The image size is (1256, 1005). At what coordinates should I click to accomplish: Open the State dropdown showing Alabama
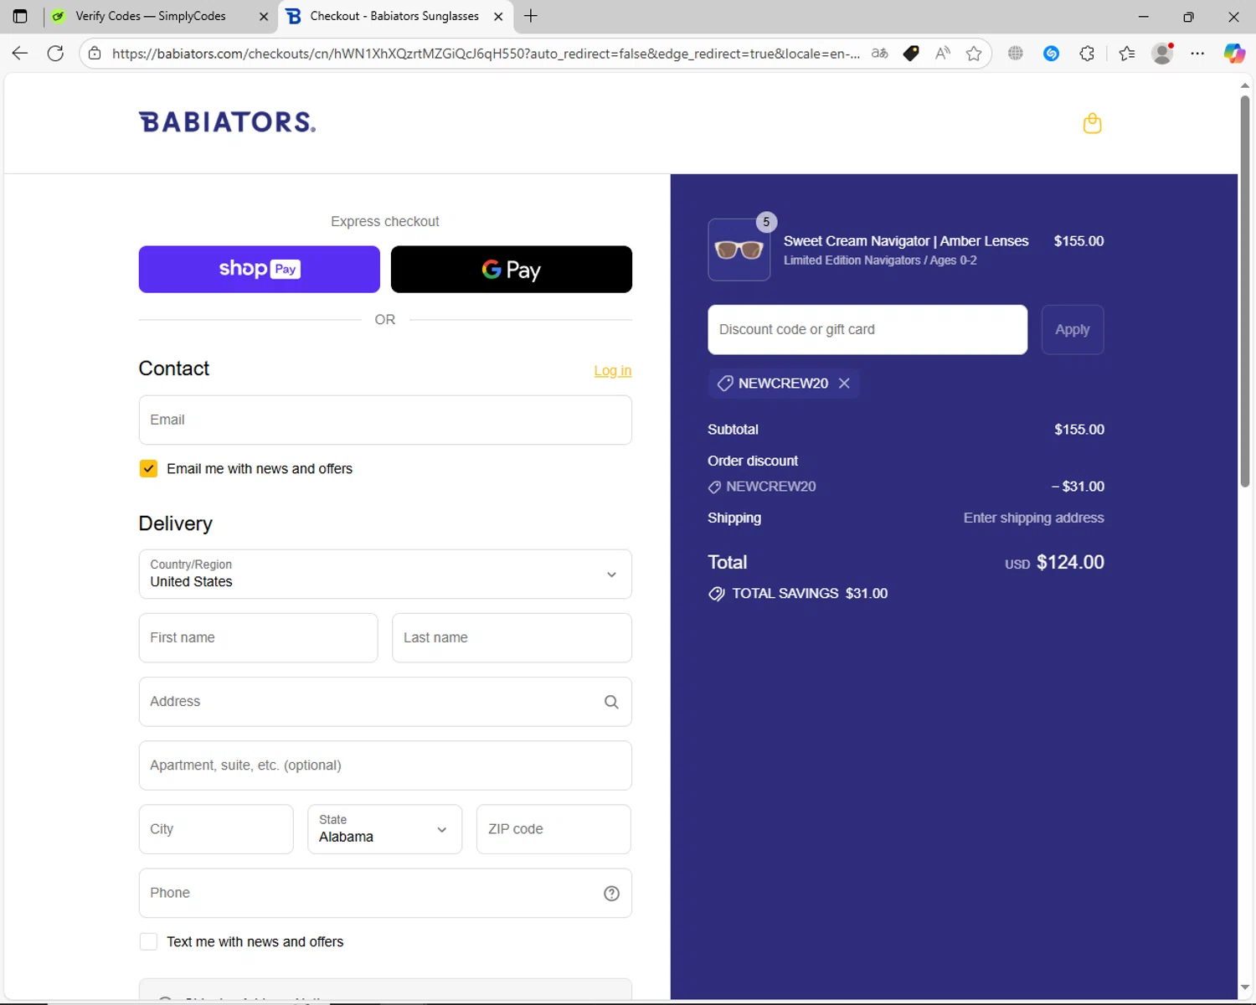[385, 829]
